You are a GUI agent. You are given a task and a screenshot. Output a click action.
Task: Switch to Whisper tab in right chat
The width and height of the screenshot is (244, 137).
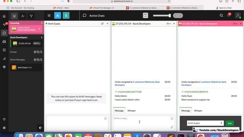[x=198, y=111]
